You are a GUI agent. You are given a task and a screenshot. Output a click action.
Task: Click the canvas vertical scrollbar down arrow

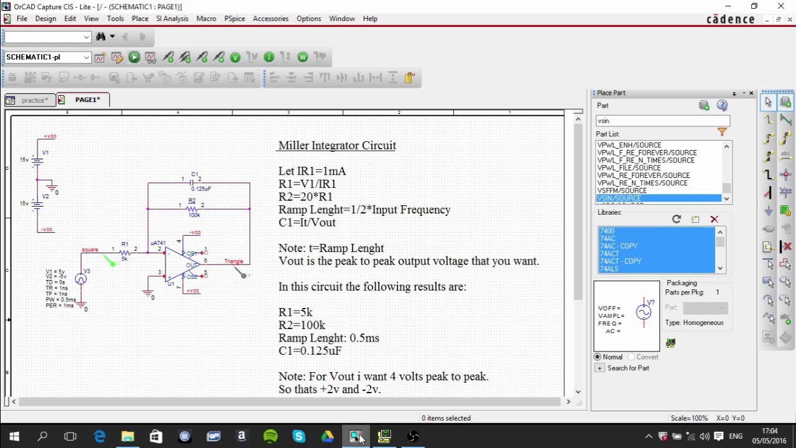[578, 392]
